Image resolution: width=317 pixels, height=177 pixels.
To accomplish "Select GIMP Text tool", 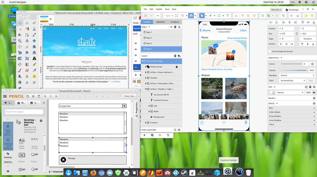I will coord(34,58).
